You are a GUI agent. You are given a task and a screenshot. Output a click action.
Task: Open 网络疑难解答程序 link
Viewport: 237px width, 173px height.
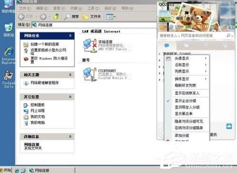(x=45, y=83)
